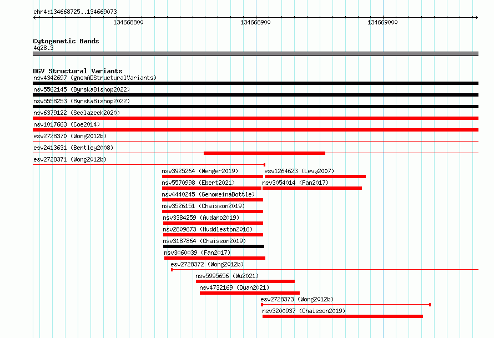494x338 pixels.
Task: Click the 134668900 ruler position label
Action: point(255,23)
